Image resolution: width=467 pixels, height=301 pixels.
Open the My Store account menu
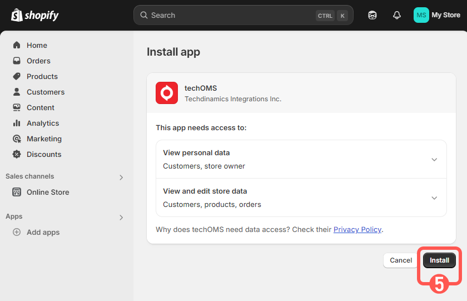[x=437, y=15]
